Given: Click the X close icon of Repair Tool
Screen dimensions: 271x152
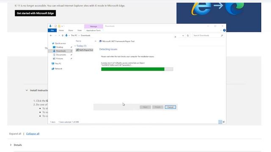Looking at the screenshot, I should (175, 37).
